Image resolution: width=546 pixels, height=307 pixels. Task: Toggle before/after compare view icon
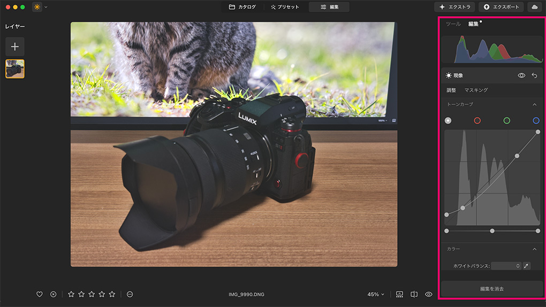(414, 295)
